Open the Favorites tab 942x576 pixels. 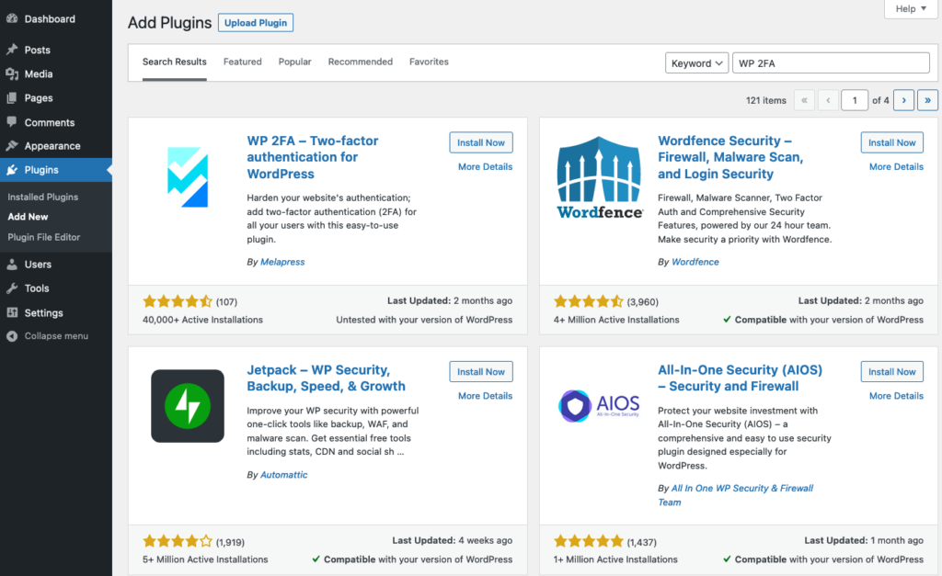coord(429,62)
